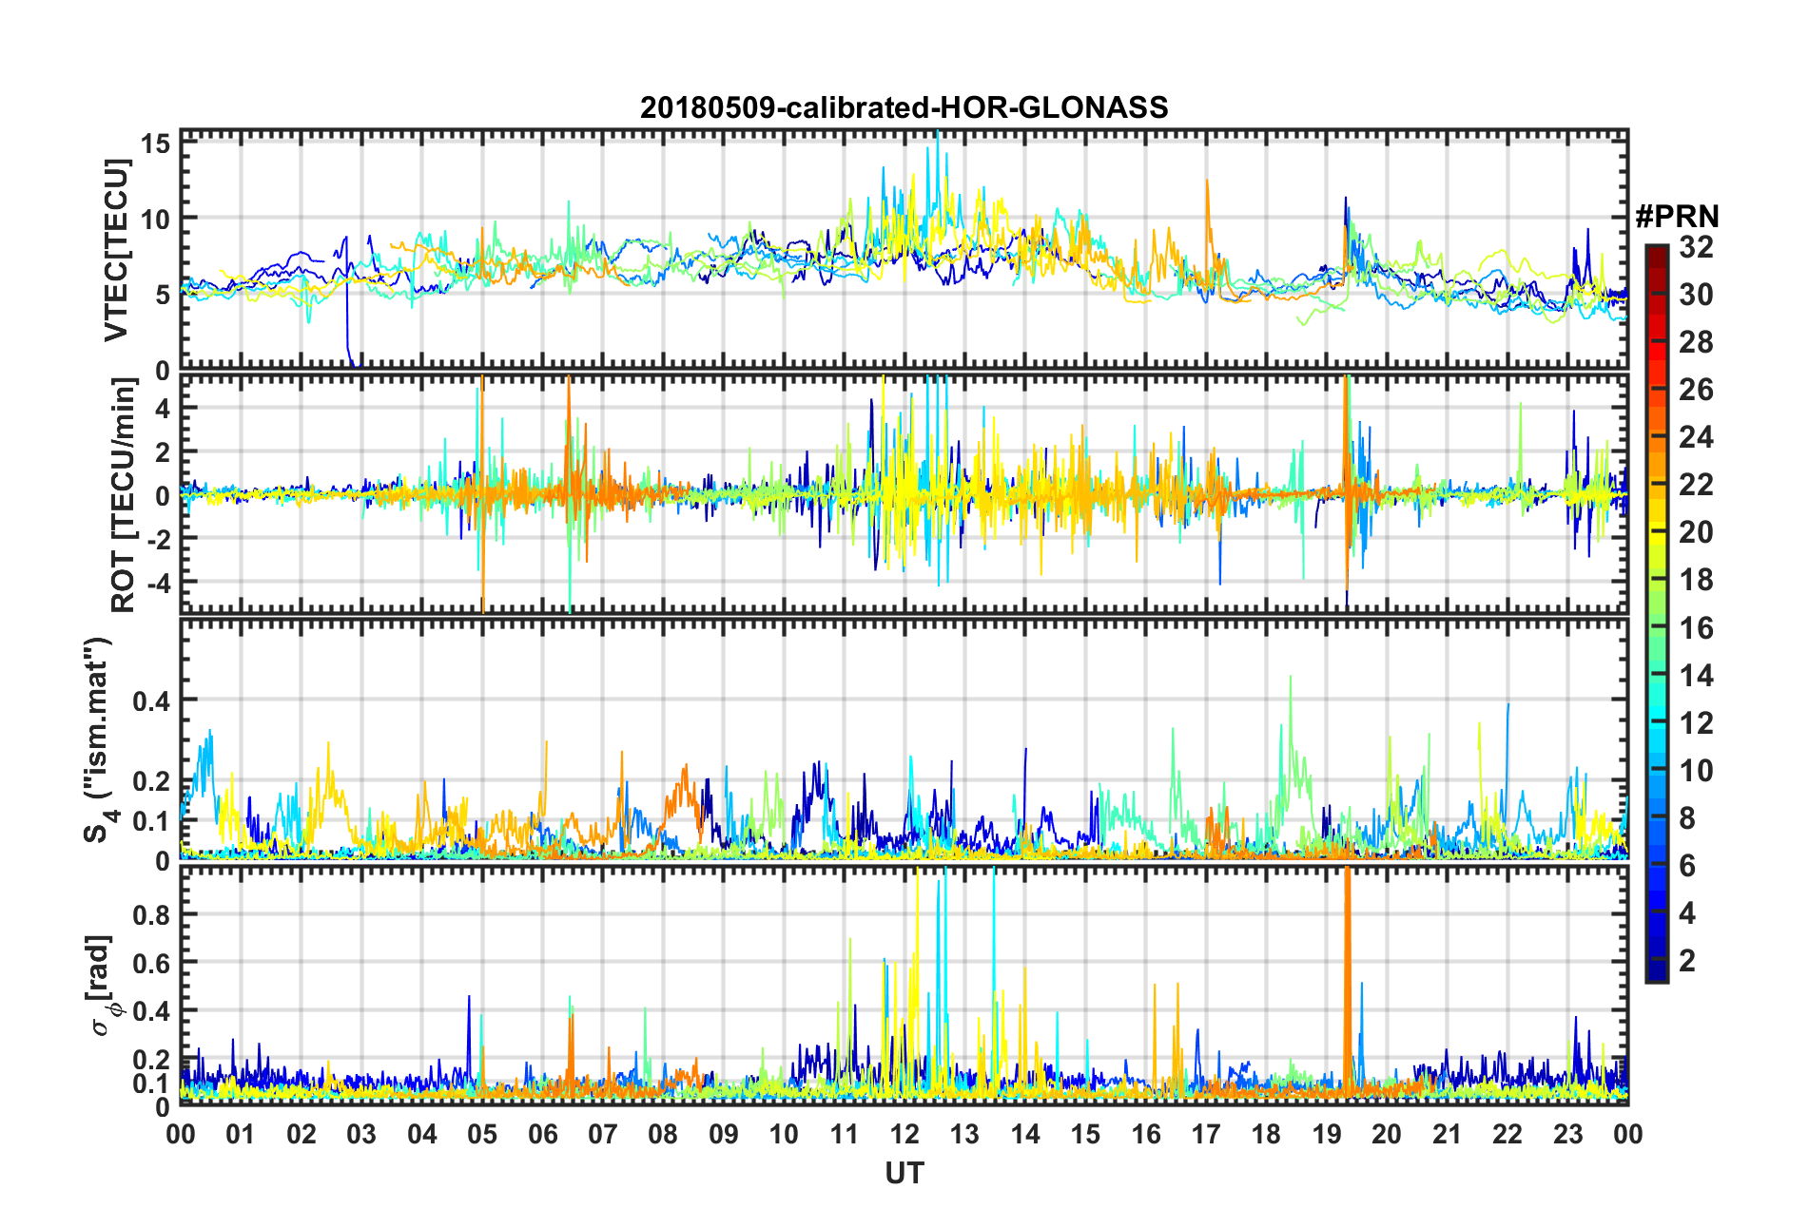
Task: Click the S4 ("ism.mat") axis label
Action: [98, 740]
